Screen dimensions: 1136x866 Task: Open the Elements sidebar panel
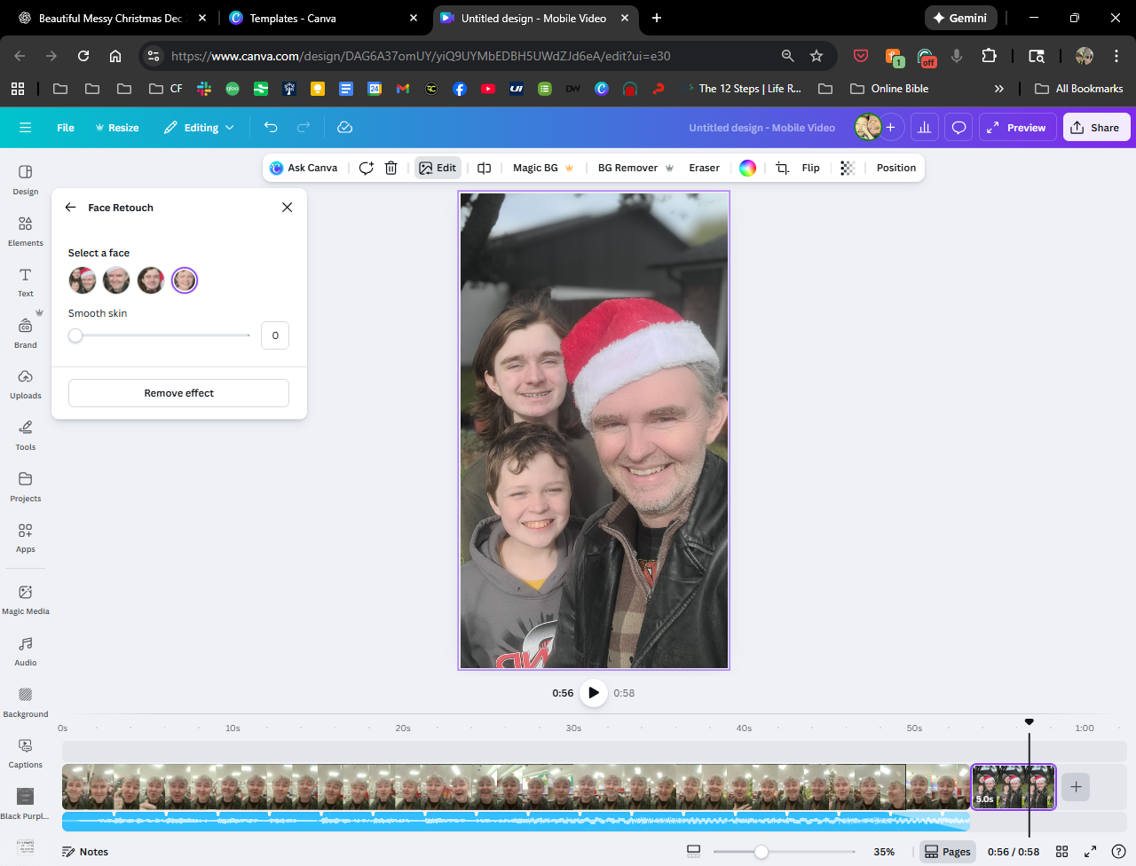(26, 230)
